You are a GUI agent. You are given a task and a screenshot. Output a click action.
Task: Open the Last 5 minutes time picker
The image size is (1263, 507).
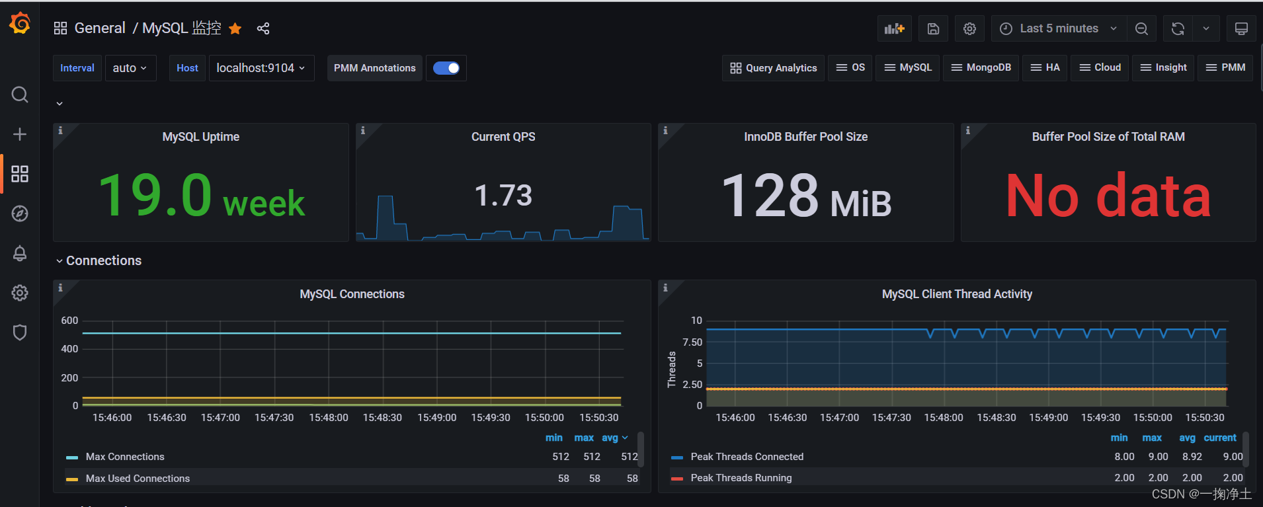click(x=1059, y=28)
